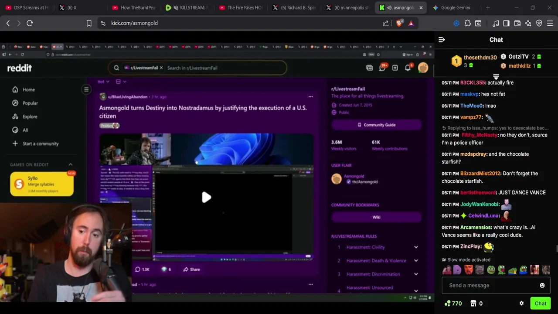Open the Kick shop storefront icon
The width and height of the screenshot is (558, 314).
click(x=473, y=304)
